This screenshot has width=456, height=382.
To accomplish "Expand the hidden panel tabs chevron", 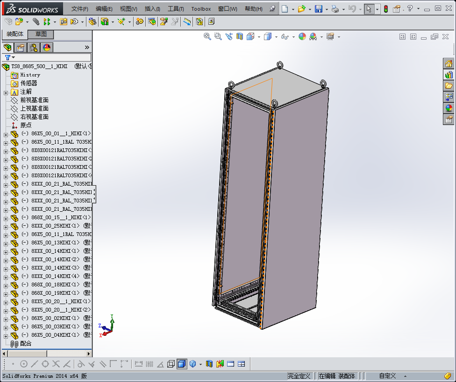I will pos(87,48).
